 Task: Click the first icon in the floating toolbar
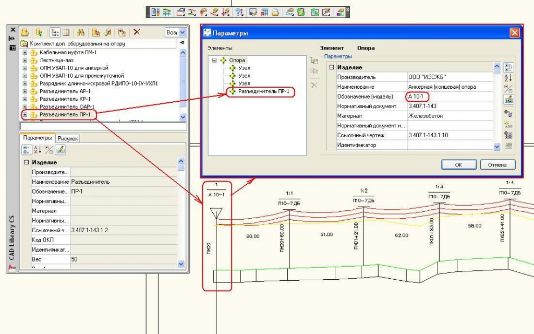pyautogui.click(x=155, y=13)
